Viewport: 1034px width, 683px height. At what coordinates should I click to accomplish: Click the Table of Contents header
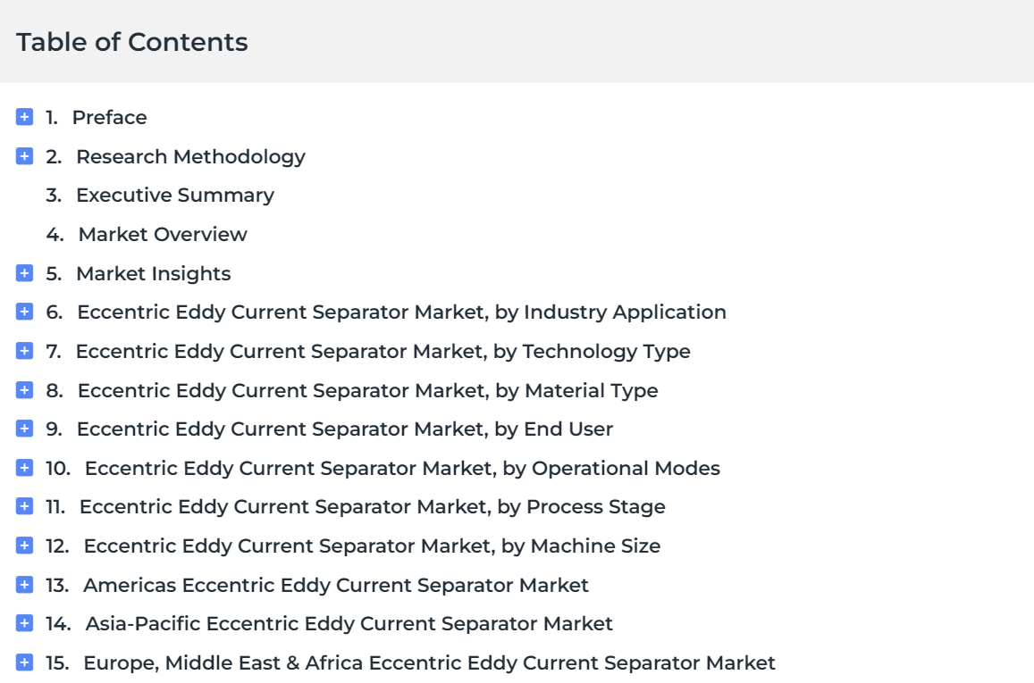pyautogui.click(x=132, y=42)
